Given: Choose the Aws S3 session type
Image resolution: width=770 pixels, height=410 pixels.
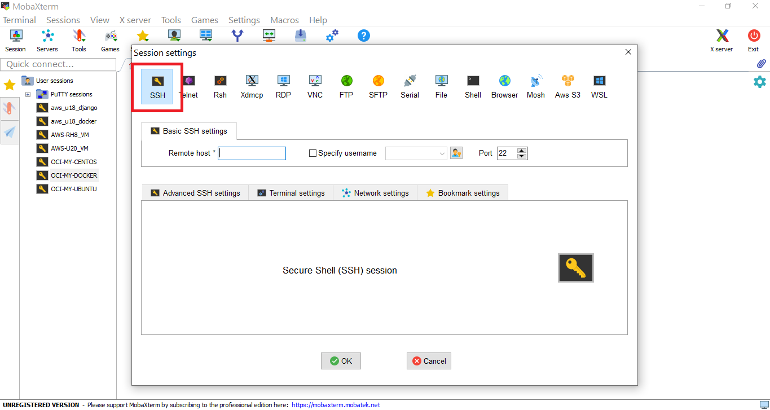Looking at the screenshot, I should 567,86.
